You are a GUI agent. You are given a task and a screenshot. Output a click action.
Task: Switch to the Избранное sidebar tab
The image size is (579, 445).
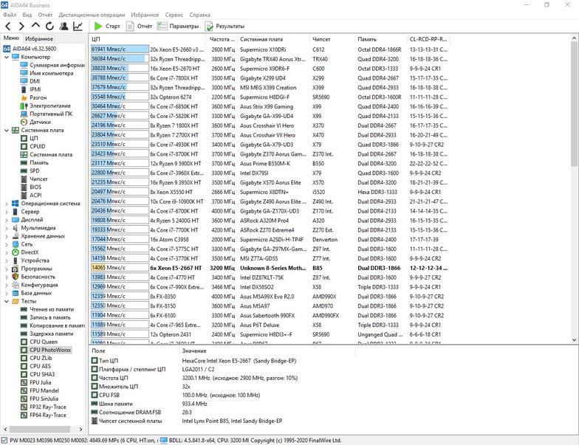(39, 38)
